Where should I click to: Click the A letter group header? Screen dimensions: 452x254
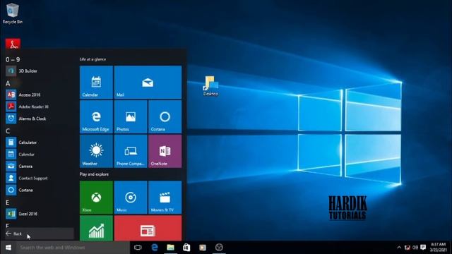point(8,83)
